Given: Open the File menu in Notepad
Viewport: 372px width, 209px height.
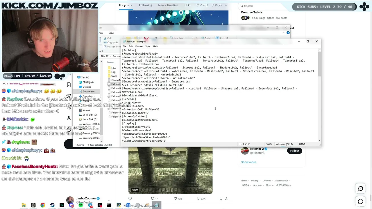Looking at the screenshot, I should (x=124, y=46).
